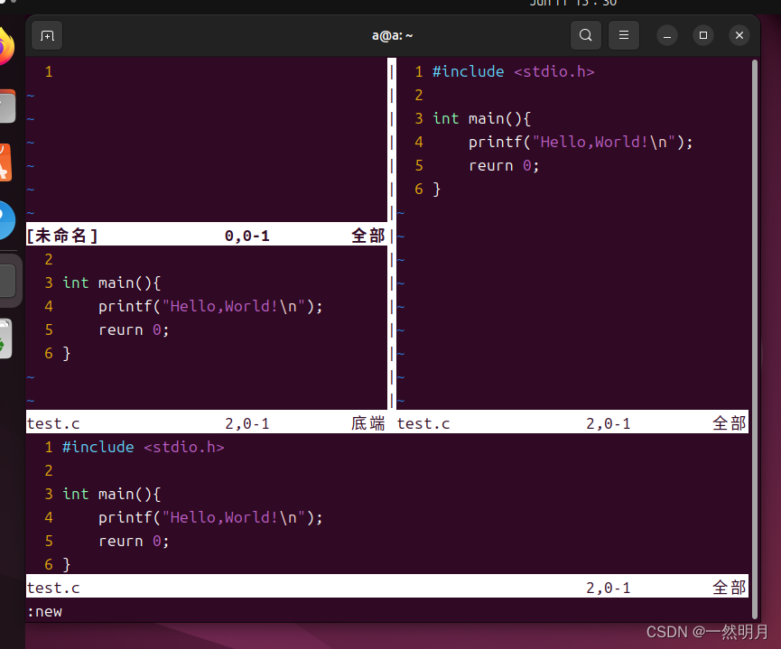The height and width of the screenshot is (649, 781).
Task: Click reurn 0; in the bottom window
Action: tap(134, 541)
